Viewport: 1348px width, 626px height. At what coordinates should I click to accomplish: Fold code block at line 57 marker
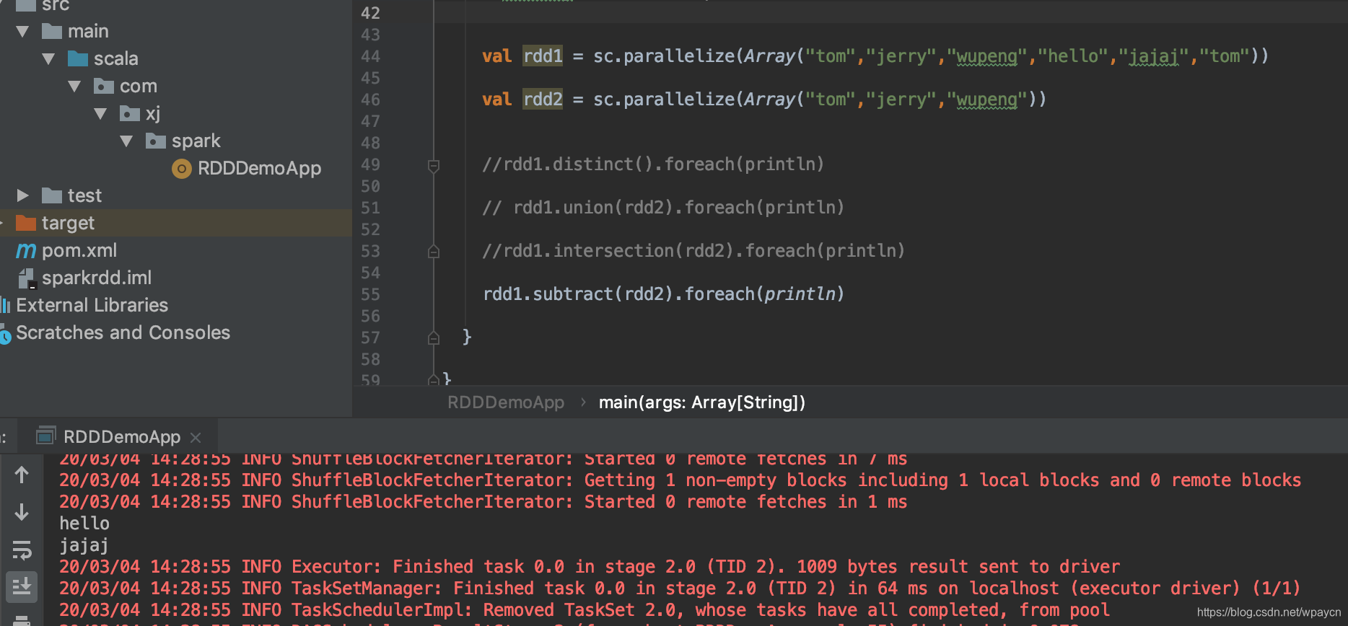pyautogui.click(x=434, y=338)
